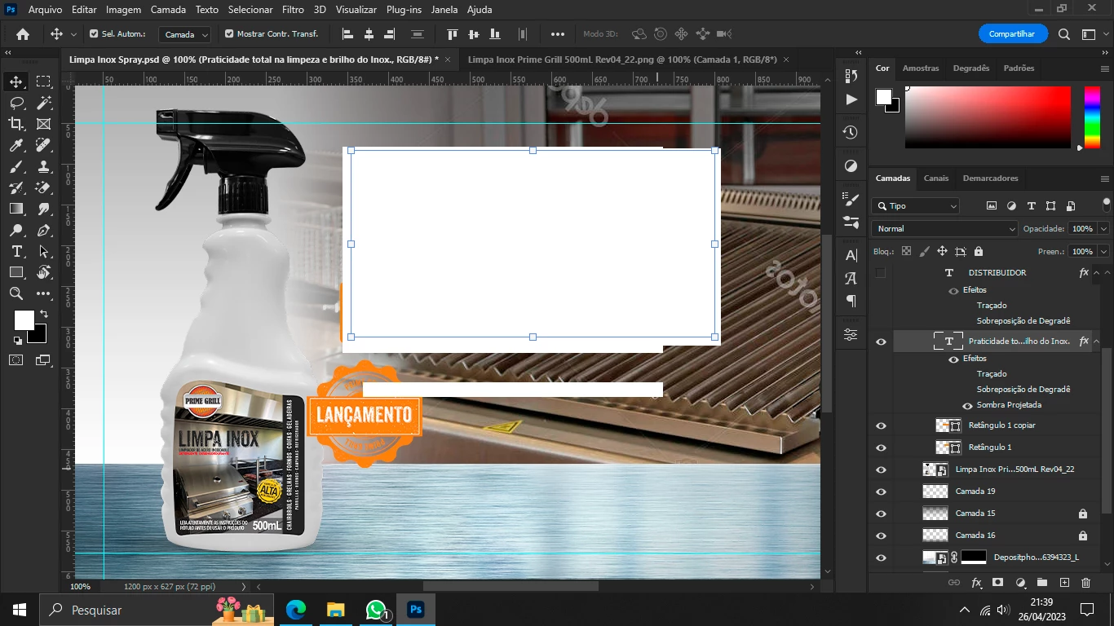Select the Lasso tool

(x=15, y=103)
